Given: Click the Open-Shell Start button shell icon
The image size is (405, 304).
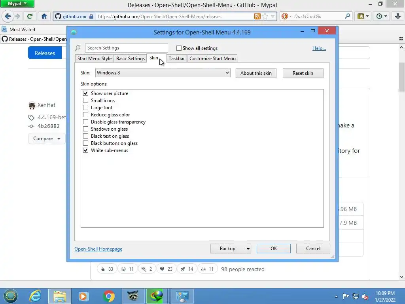Looking at the screenshot, I should click(x=10, y=296).
